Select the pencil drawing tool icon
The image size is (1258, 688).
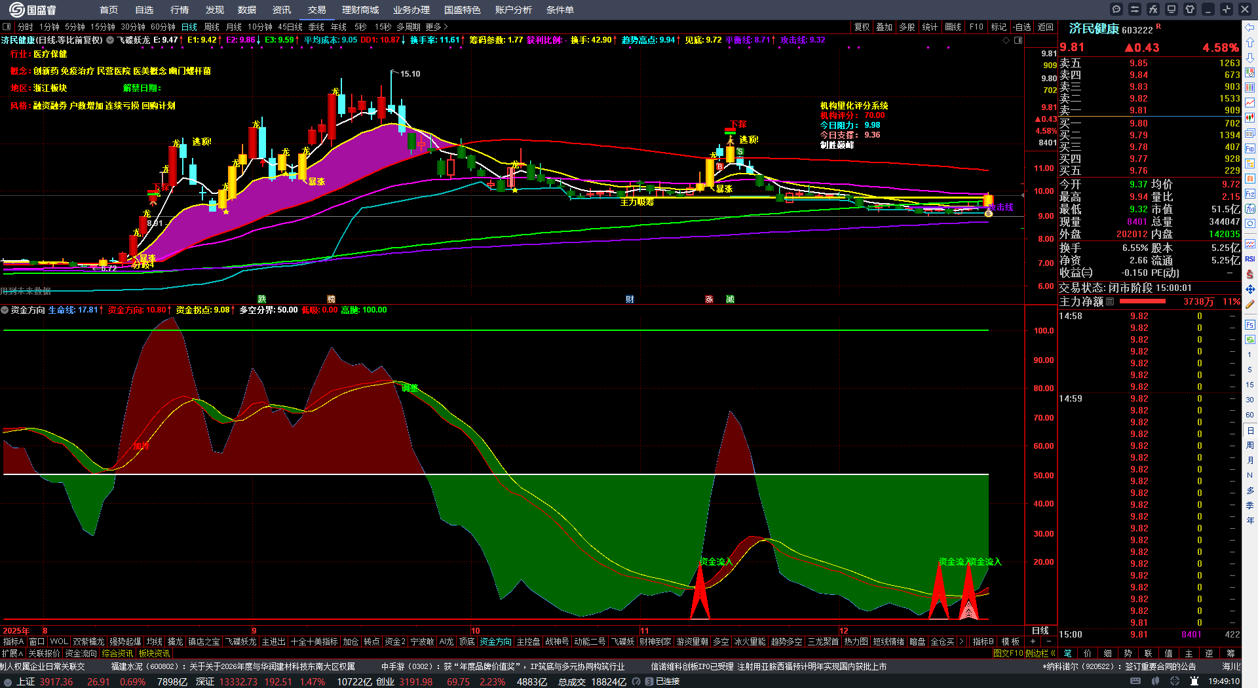coord(1250,304)
